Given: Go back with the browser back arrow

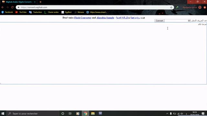Looking at the screenshot, I should pyautogui.click(x=3, y=7).
